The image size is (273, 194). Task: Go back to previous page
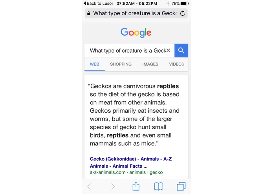coord(89,187)
